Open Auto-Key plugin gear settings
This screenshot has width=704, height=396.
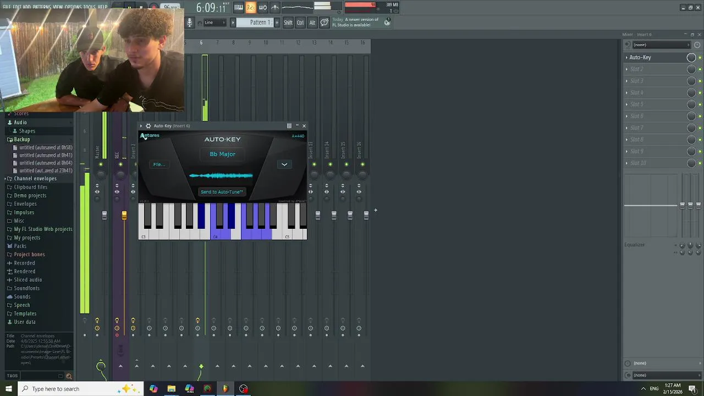pyautogui.click(x=148, y=126)
